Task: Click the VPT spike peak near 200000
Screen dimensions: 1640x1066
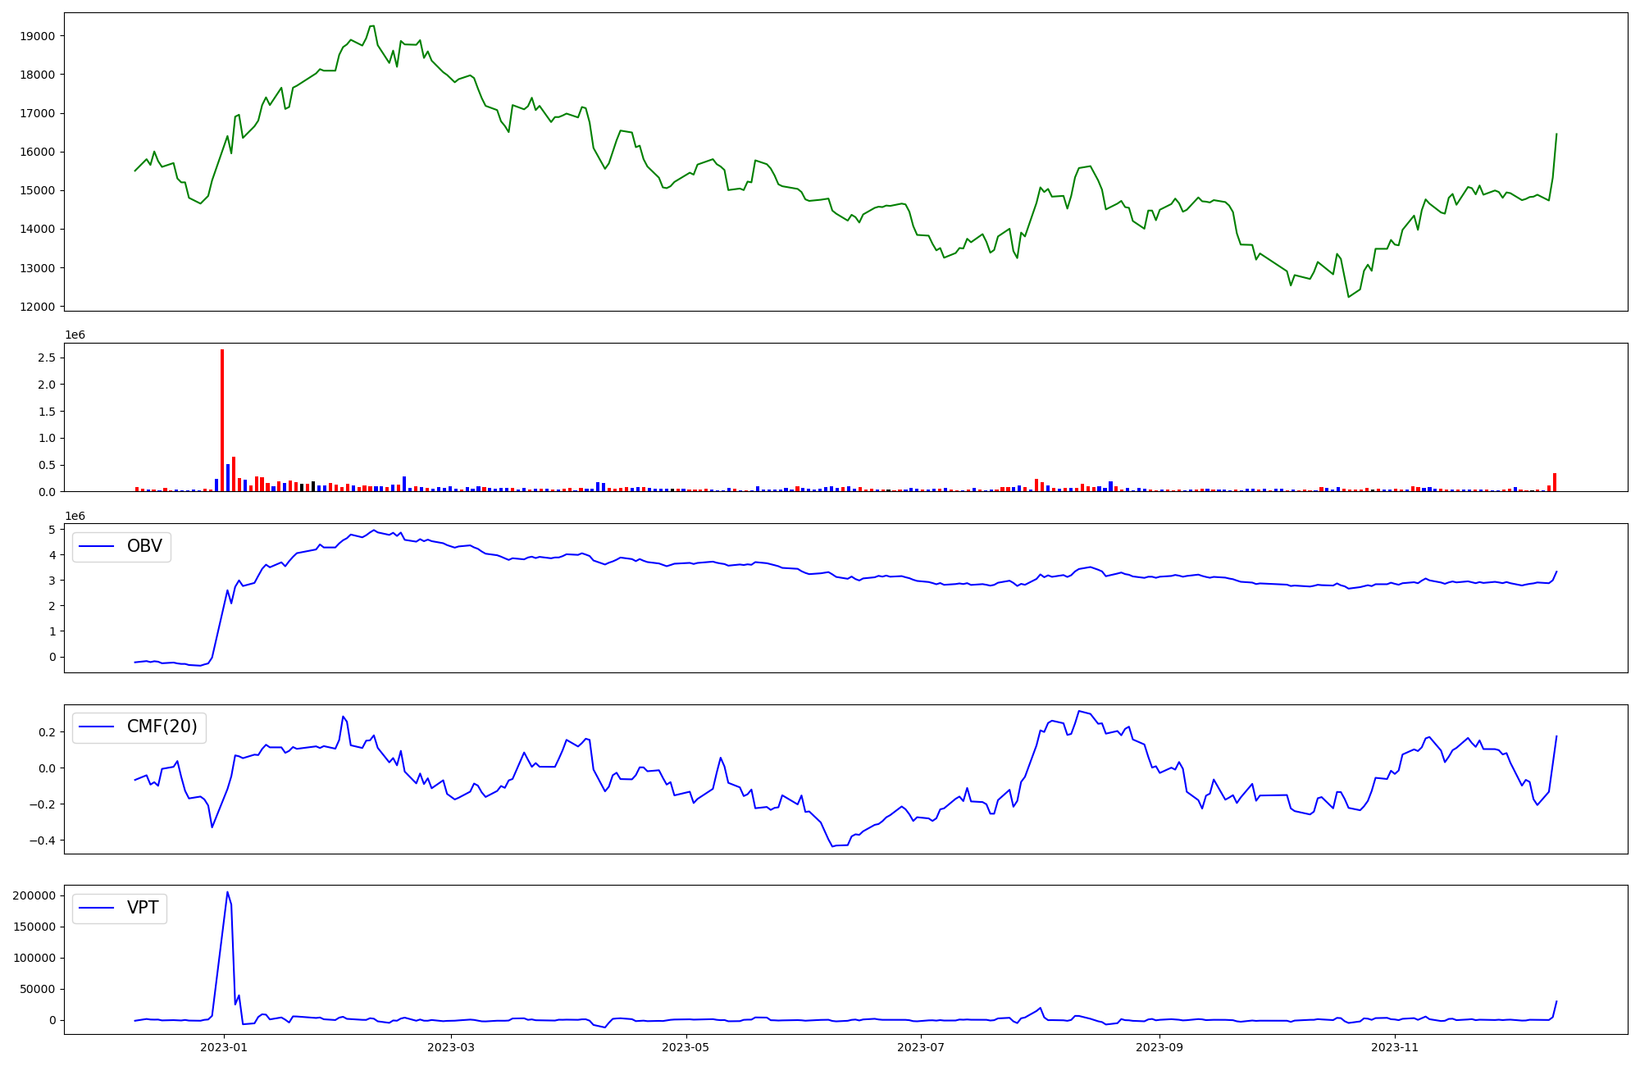Action: coord(227,892)
